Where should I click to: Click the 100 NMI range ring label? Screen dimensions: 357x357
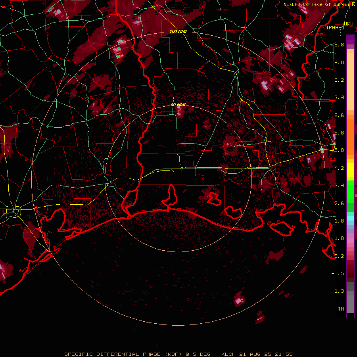pyautogui.click(x=178, y=31)
